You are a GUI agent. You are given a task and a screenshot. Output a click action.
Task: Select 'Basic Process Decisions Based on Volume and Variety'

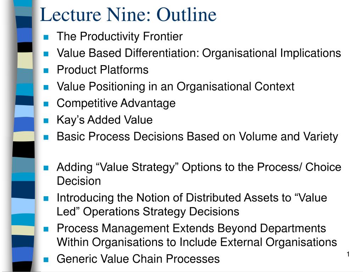[x=197, y=137]
